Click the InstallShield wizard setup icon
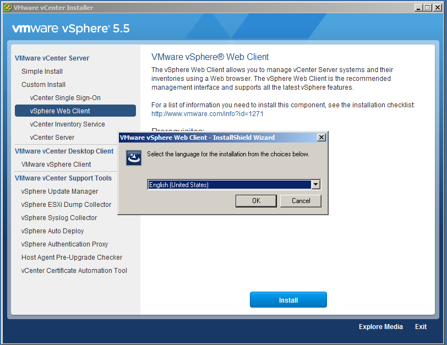The width and height of the screenshot is (447, 345). coord(134,158)
